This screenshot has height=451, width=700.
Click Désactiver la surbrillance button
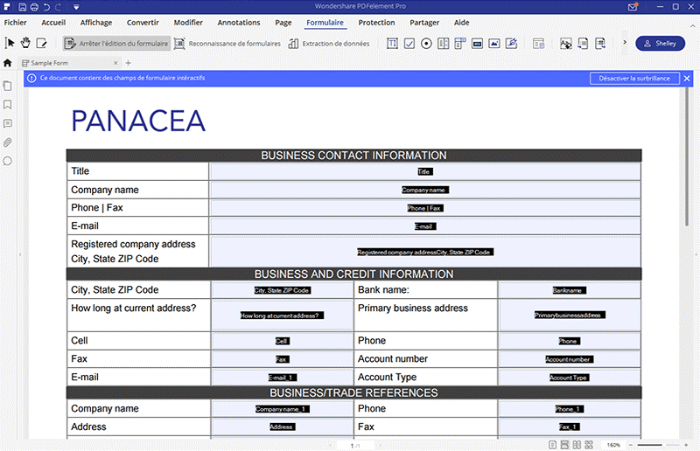tap(634, 78)
